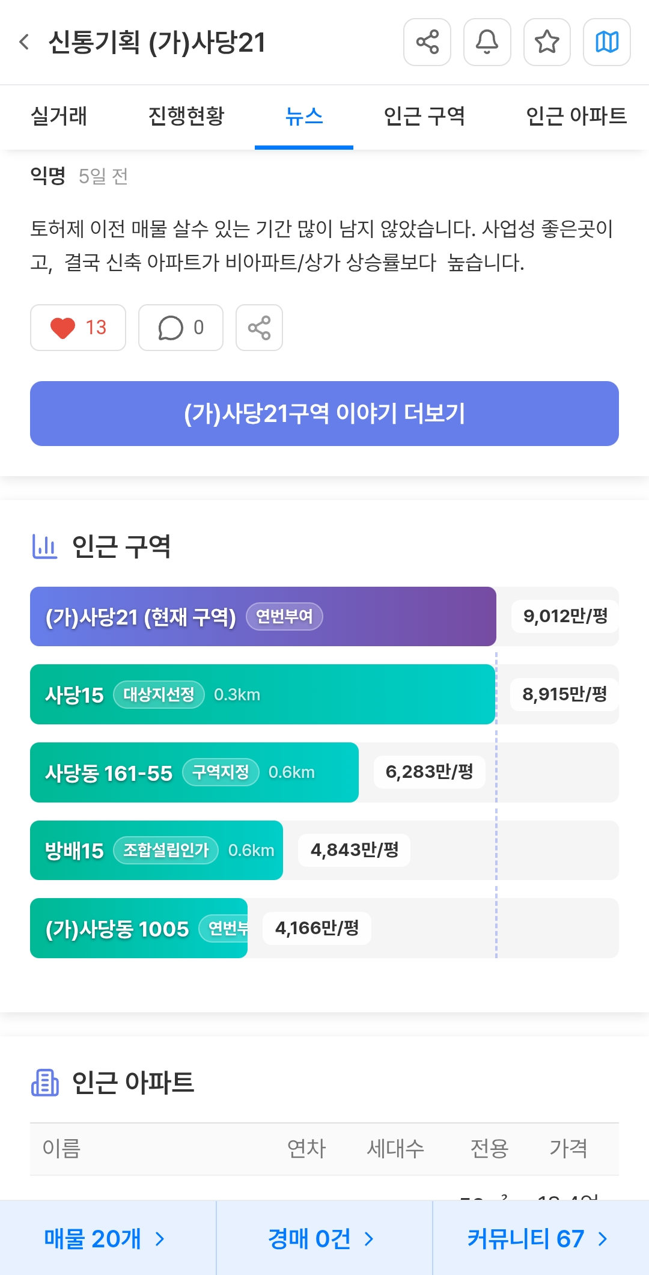The height and width of the screenshot is (1275, 649).
Task: Sort apartments by 가격 column header
Action: coord(568,1149)
